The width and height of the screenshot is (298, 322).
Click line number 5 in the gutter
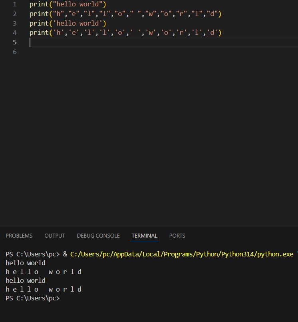click(15, 42)
